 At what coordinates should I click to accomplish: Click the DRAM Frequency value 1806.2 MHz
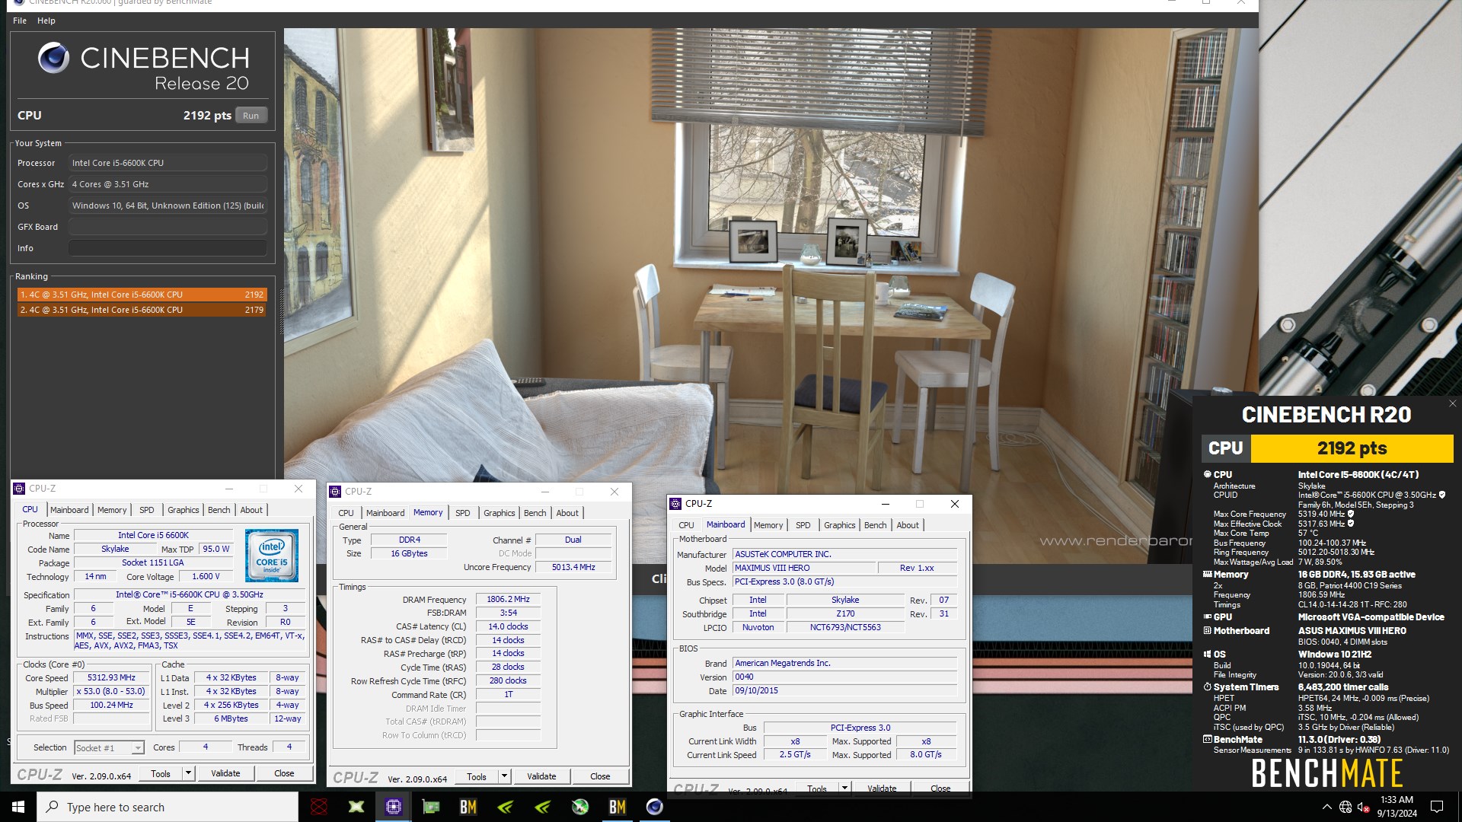(x=508, y=600)
